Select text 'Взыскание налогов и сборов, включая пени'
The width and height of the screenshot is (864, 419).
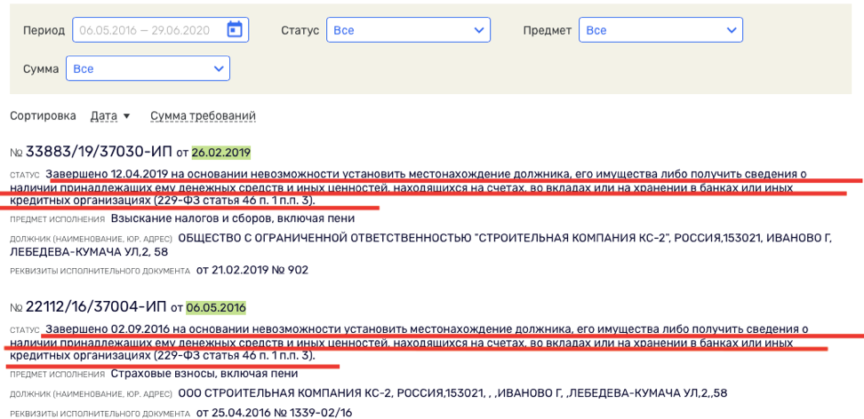(233, 218)
